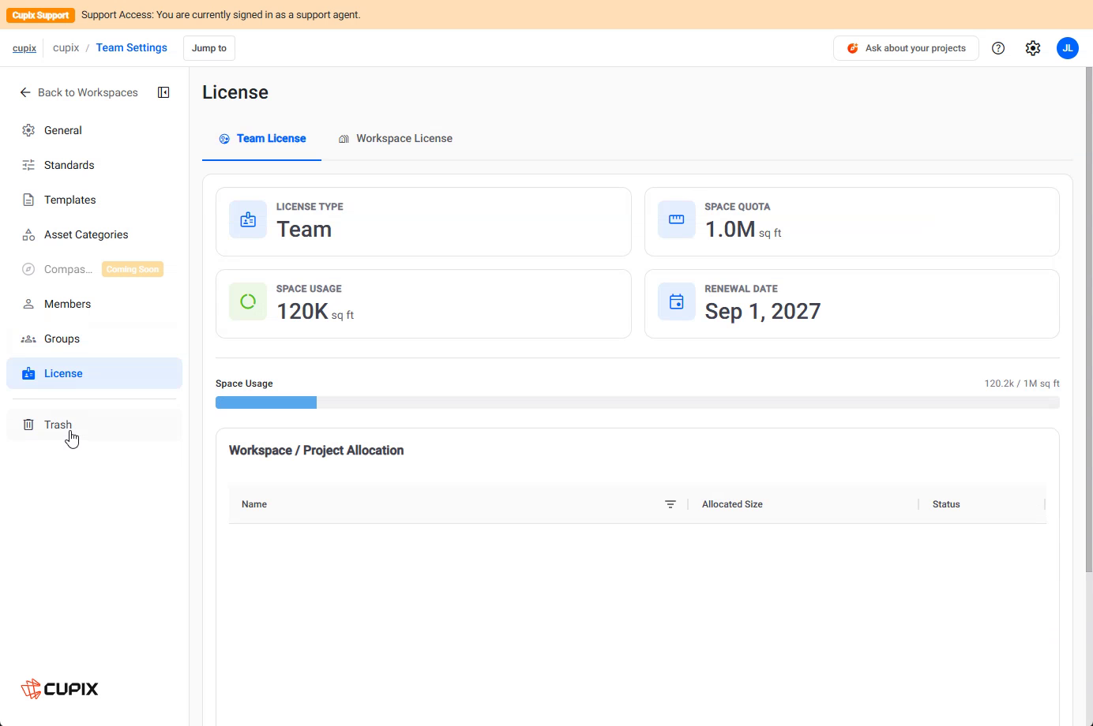Click 'Workspace / Project Allocation' heading
Viewport: 1093px width, 726px height.
(316, 451)
